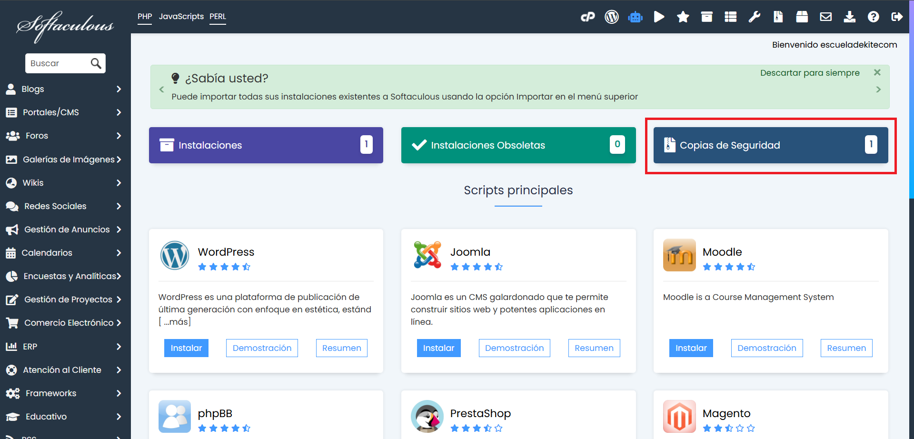Screen dimensions: 914x439
Task: Click the Joomla logo icon
Action: click(x=427, y=255)
